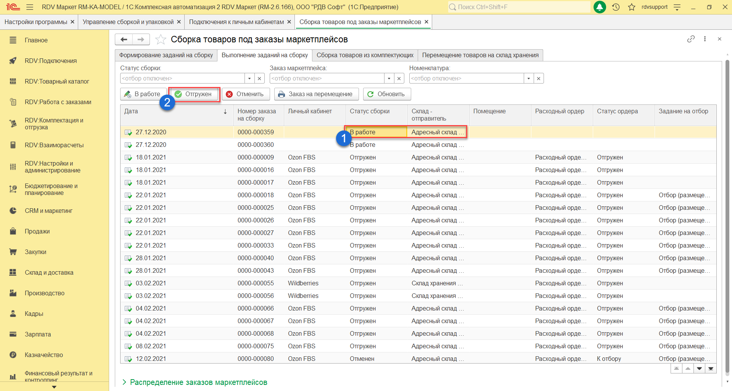Screen dimensions: 732x391
Task: Click the notification bell icon
Action: tap(600, 7)
